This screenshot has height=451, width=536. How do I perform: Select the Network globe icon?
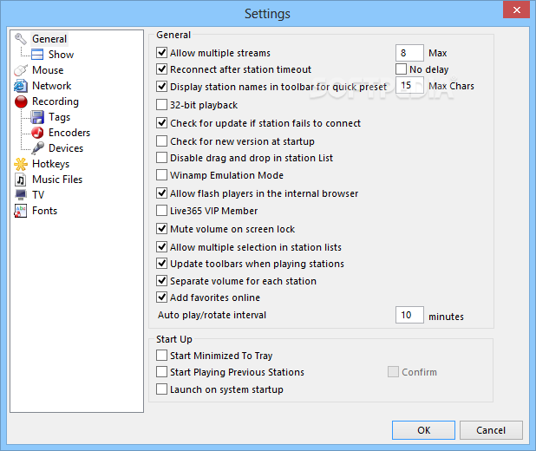(21, 86)
